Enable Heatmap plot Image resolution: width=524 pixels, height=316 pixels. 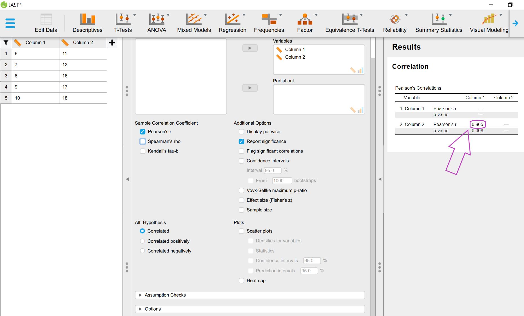[x=241, y=280]
